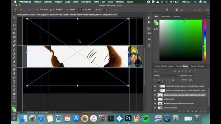Viewport: 221px width, 124px height.
Task: Hide the 'copia 2' animal-garras layer
Action: coord(155,86)
